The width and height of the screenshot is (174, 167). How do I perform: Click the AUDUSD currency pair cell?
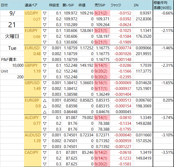pyautogui.click(x=33, y=135)
